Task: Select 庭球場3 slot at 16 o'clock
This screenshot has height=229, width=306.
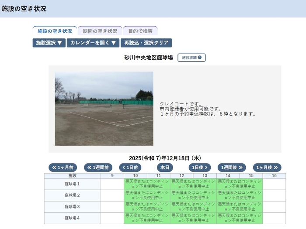Action: pos(274,207)
